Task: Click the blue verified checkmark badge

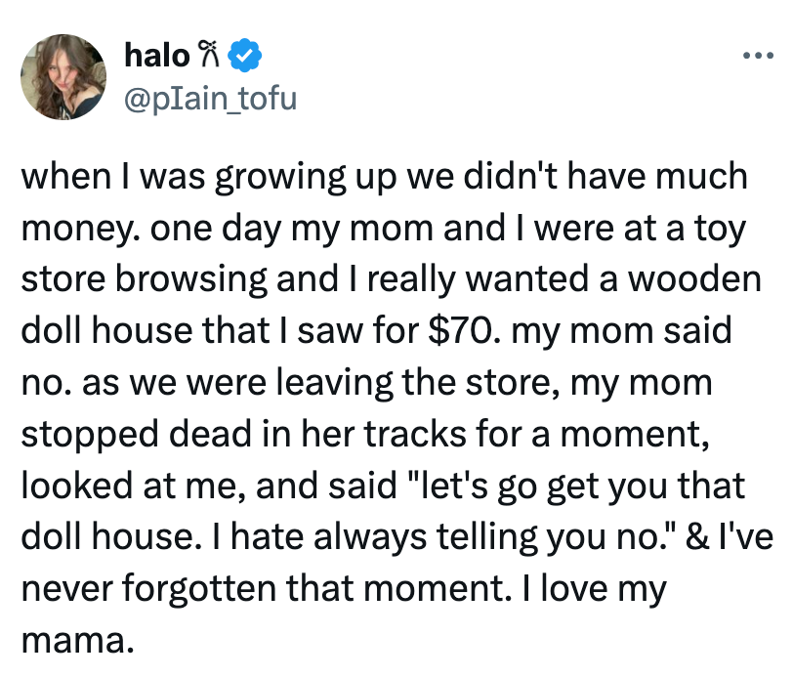Action: coord(243,58)
